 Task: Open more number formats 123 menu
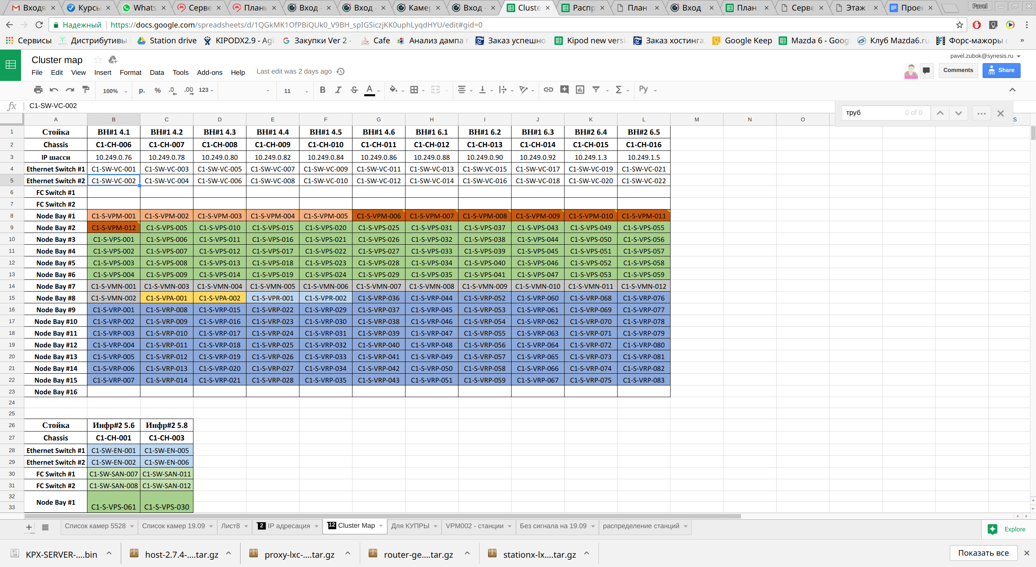point(206,90)
